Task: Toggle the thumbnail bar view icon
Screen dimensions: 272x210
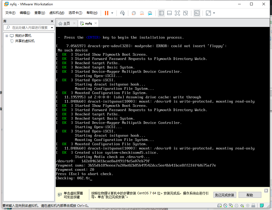Action: click(x=169, y=13)
